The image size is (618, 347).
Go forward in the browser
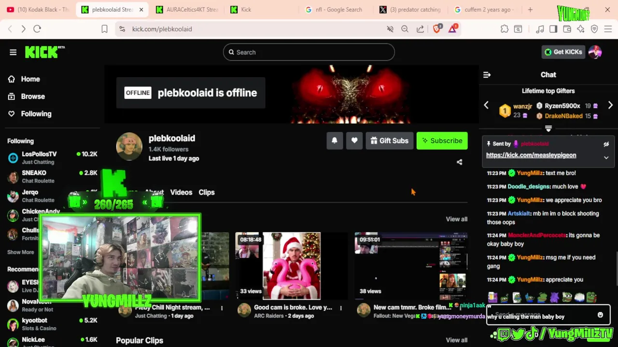tap(23, 29)
